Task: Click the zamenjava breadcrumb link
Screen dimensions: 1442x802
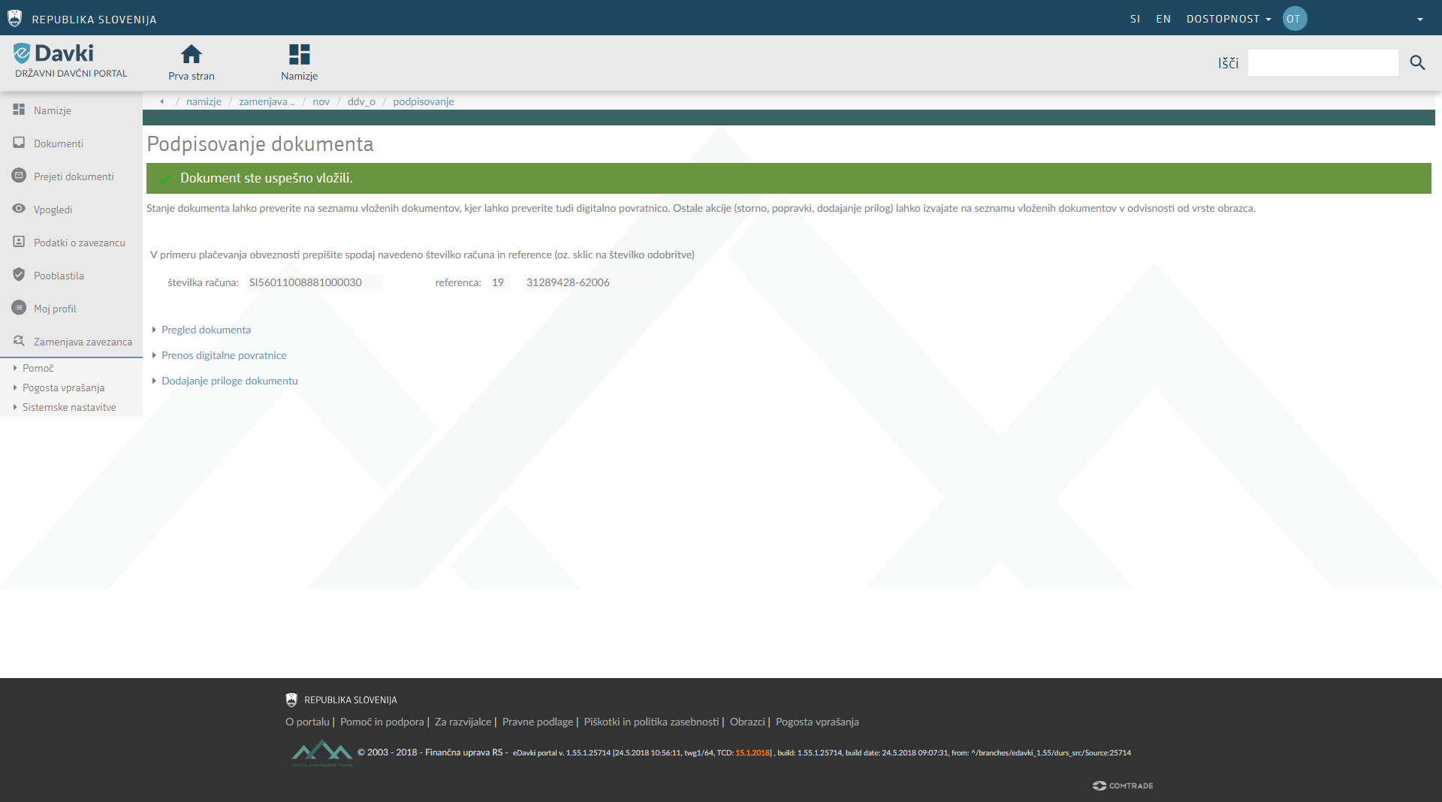Action: tap(266, 101)
